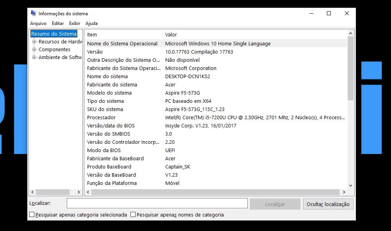Viewport: 391px width, 231px height.
Task: Click the DESKTOP-DCN1KS2 value
Action: pyautogui.click(x=187, y=77)
